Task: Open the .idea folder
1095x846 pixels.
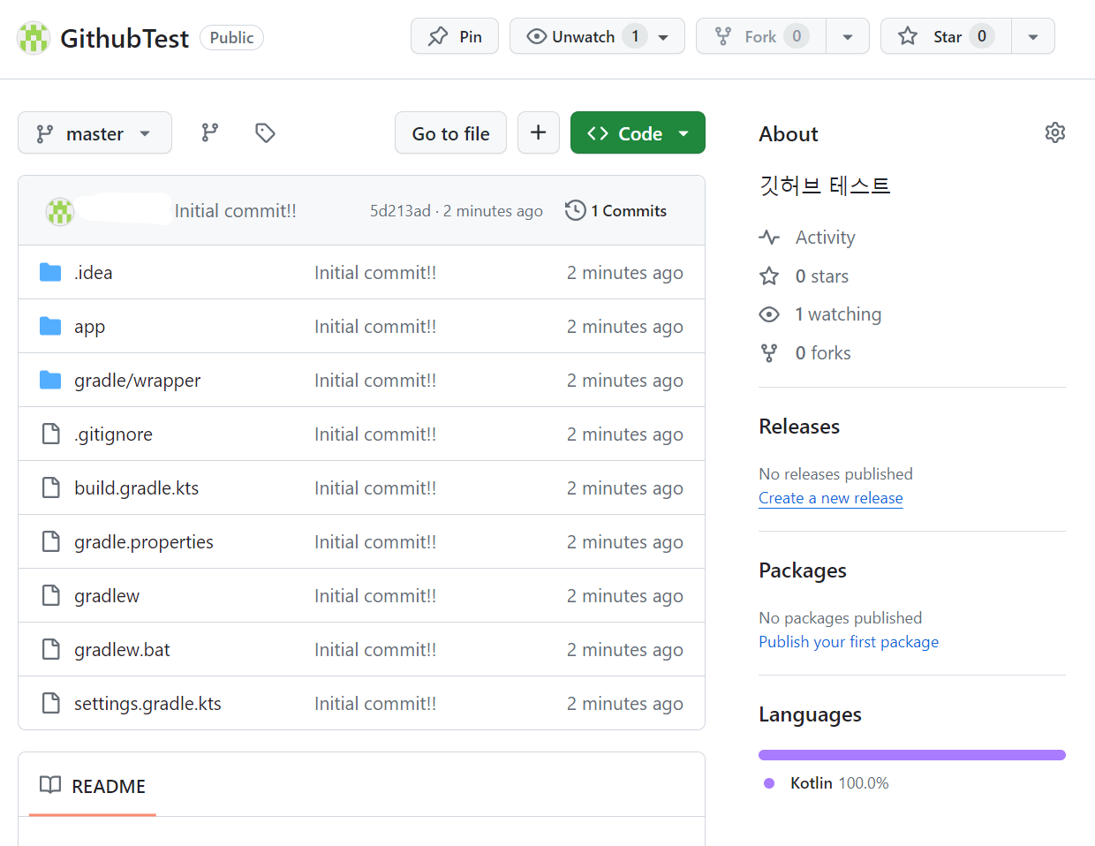Action: (94, 273)
